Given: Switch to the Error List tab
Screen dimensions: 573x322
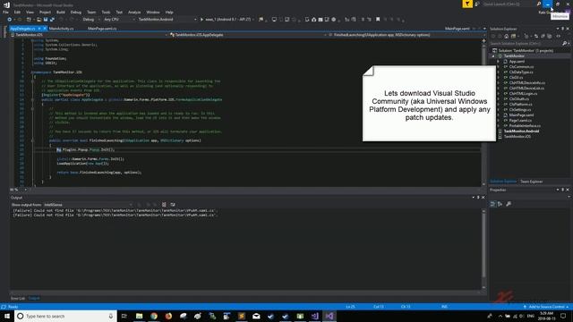Looking at the screenshot, I should pyautogui.click(x=18, y=298).
